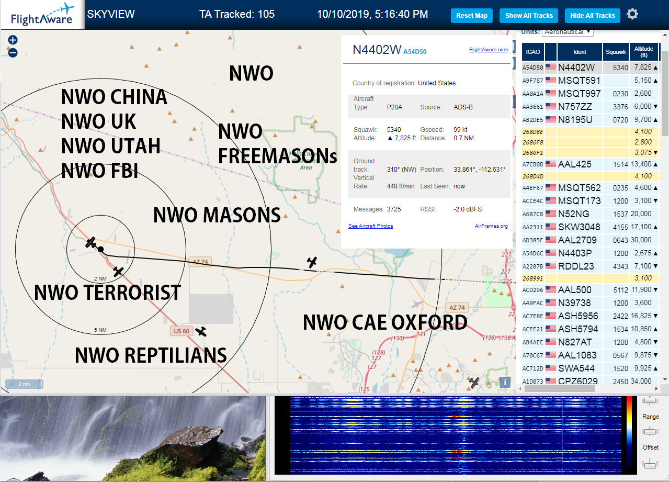Select the row with ICAO 2686F8
This screenshot has width=669, height=482.
point(591,142)
